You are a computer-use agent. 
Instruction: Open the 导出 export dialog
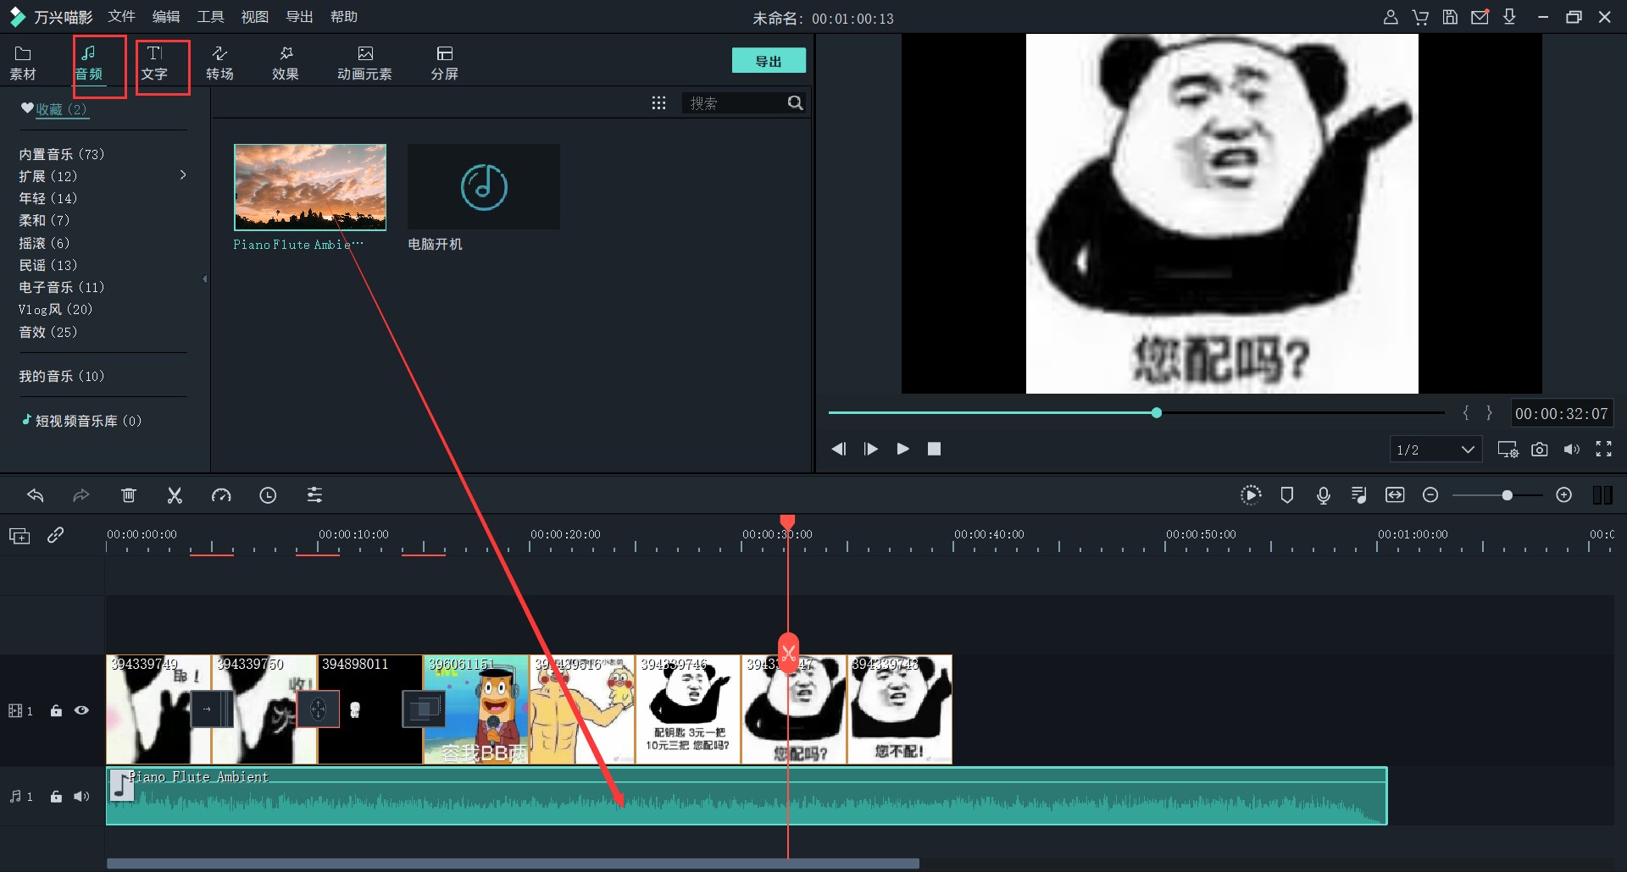click(768, 60)
